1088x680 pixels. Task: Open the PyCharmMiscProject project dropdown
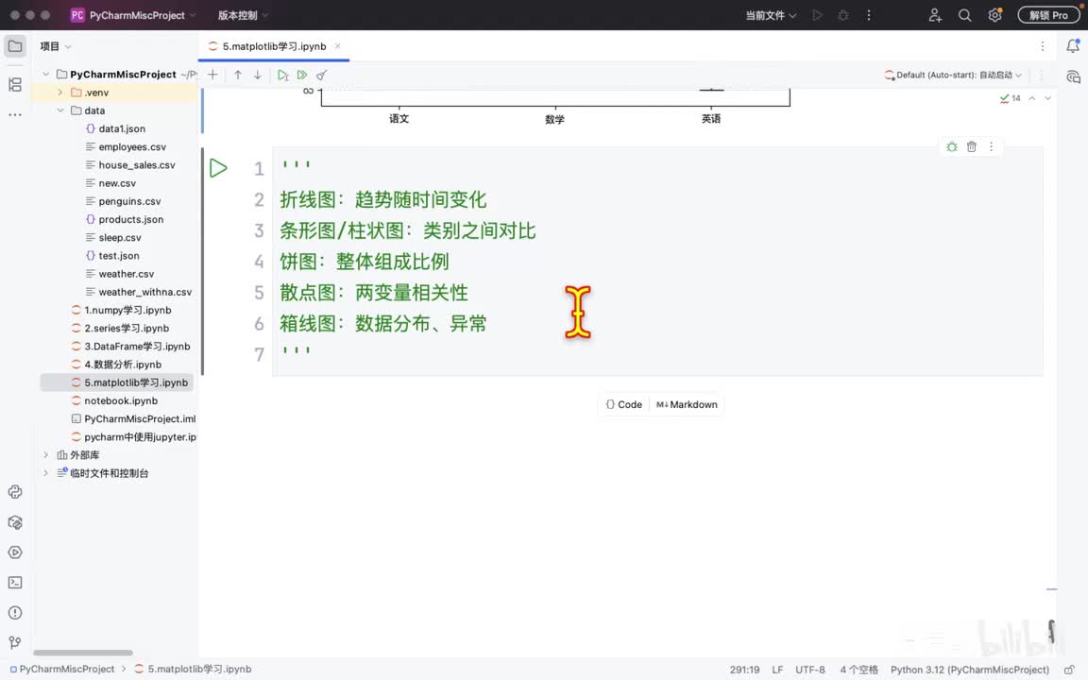133,15
